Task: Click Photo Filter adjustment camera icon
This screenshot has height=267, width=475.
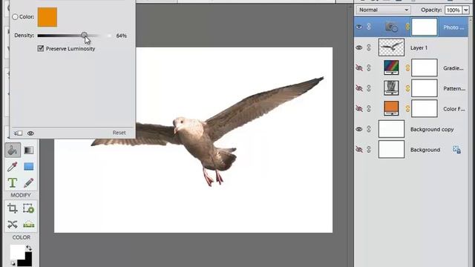Action: click(x=391, y=27)
